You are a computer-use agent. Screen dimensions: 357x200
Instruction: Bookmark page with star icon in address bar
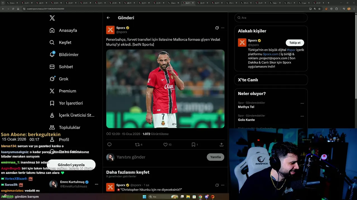click(319, 9)
